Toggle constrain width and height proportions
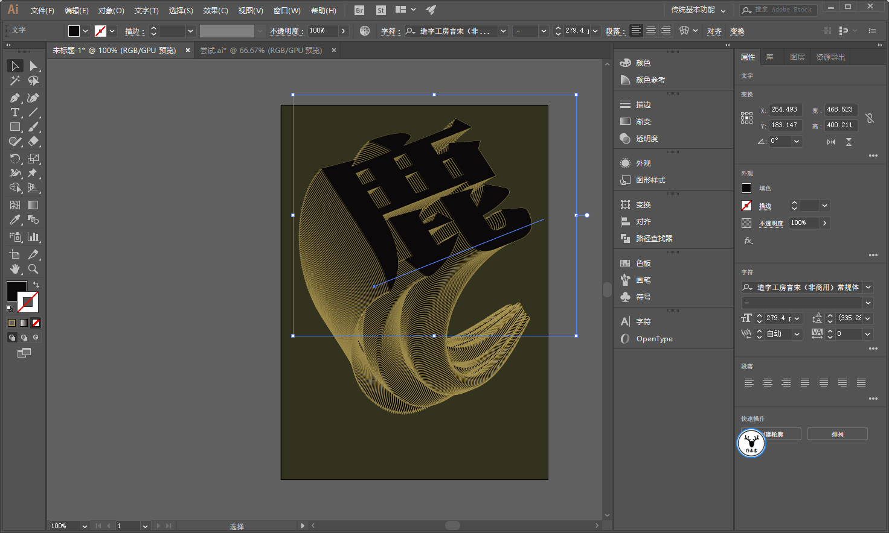The width and height of the screenshot is (889, 533). [x=870, y=118]
